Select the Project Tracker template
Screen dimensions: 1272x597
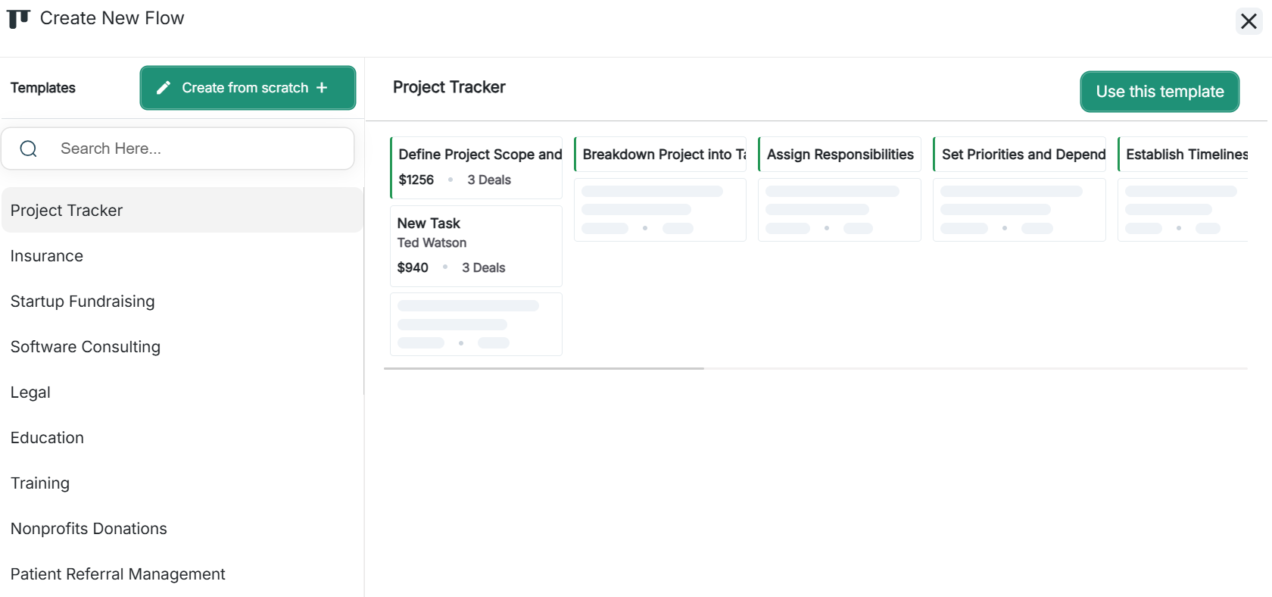(x=67, y=211)
